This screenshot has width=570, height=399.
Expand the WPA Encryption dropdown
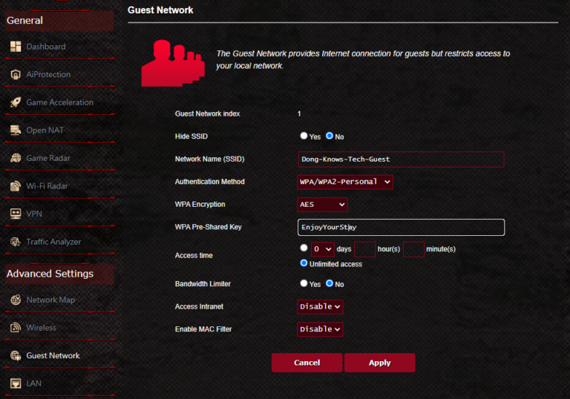click(322, 205)
